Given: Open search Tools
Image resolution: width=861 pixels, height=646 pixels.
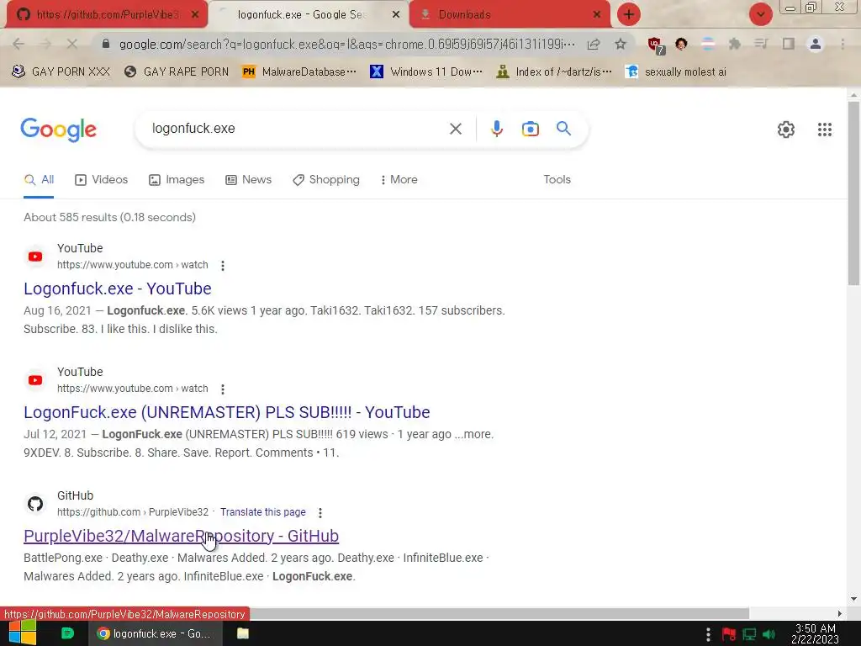Looking at the screenshot, I should click(557, 180).
